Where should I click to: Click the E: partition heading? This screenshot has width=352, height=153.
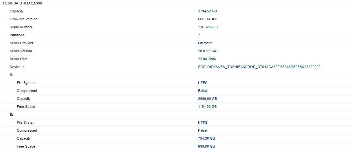click(x=11, y=115)
